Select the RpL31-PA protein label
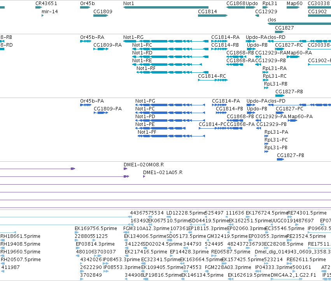The image size is (331, 281). click(x=276, y=132)
